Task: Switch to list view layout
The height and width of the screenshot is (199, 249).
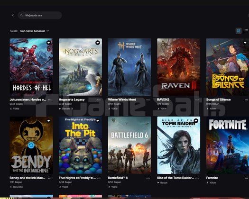Action: (246, 31)
